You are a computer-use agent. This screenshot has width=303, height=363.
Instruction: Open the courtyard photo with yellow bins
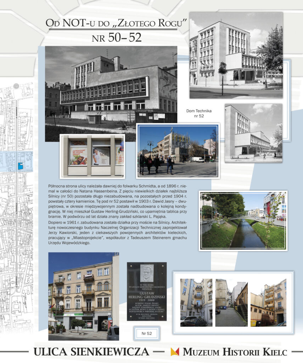click(268, 303)
